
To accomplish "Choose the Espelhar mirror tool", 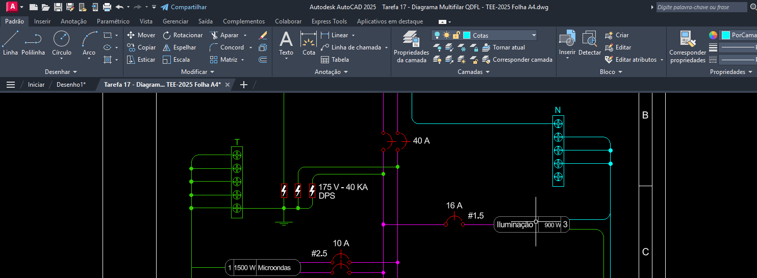I will coord(167,47).
